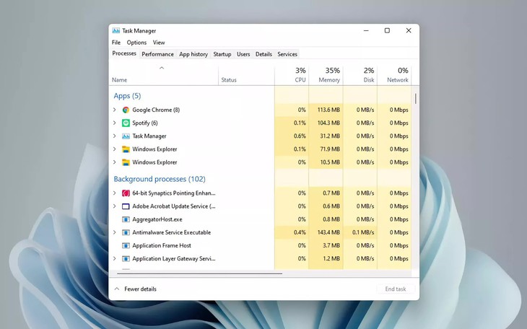Click the Google Chrome app icon
This screenshot has width=527, height=329.
(126, 110)
